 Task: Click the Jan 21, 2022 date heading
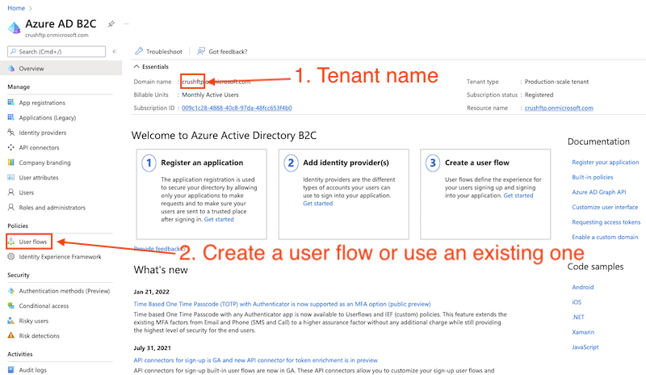pos(151,292)
